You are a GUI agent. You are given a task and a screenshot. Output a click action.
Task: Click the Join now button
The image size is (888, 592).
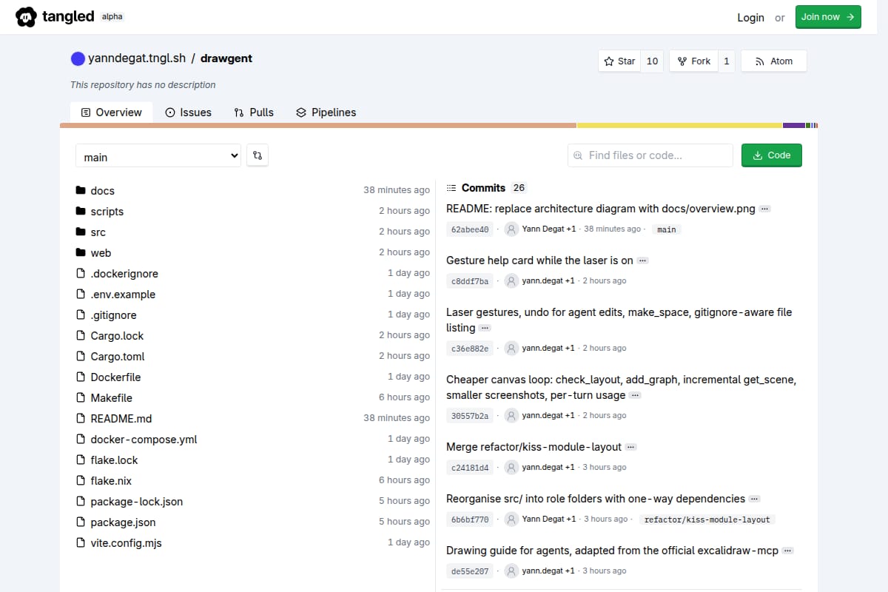click(828, 17)
